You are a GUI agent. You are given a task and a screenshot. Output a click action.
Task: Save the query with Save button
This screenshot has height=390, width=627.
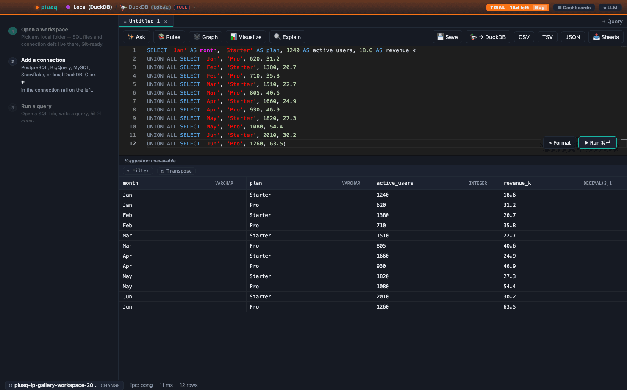[x=447, y=37]
